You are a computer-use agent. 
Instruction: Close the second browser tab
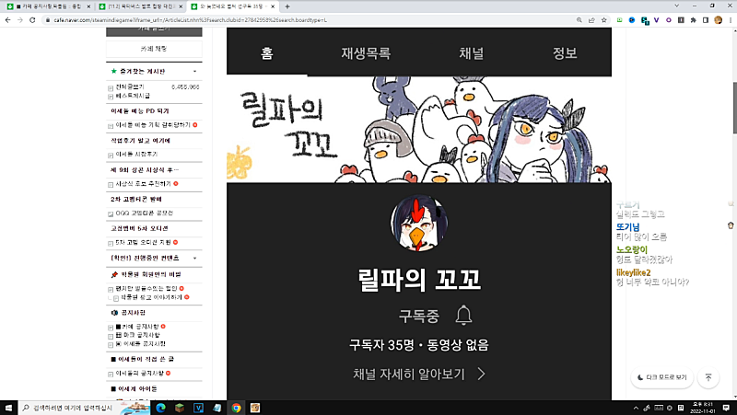(181, 6)
